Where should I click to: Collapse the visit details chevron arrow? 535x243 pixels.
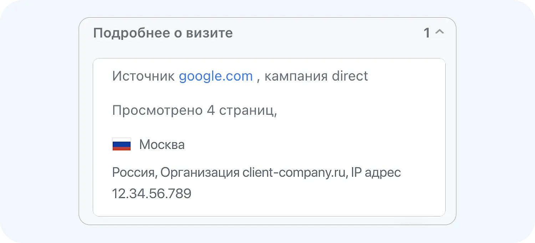440,32
